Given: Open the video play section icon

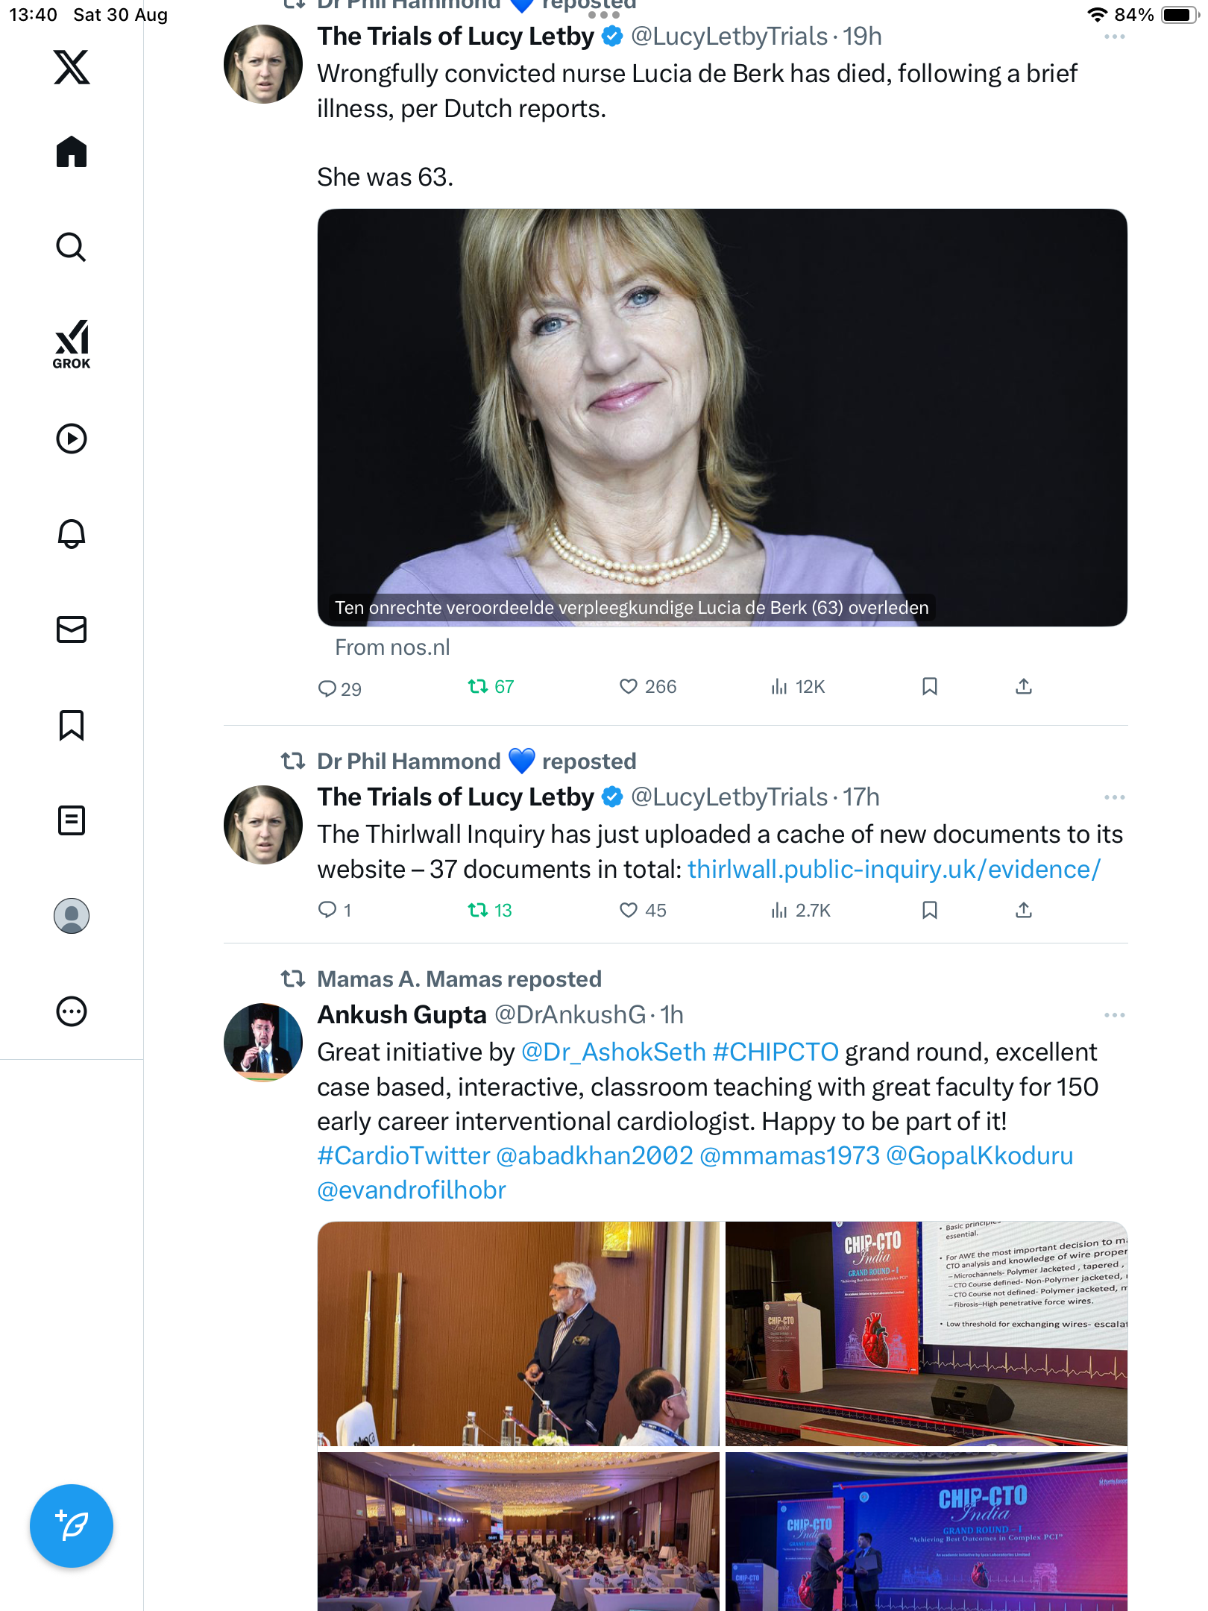Looking at the screenshot, I should [x=72, y=439].
